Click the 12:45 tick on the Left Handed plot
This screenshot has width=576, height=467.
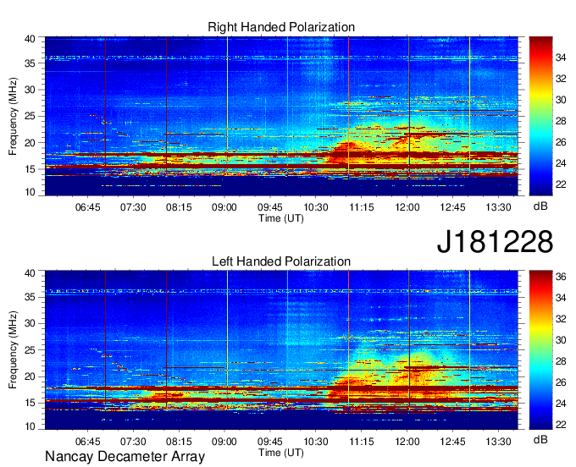coord(452,442)
